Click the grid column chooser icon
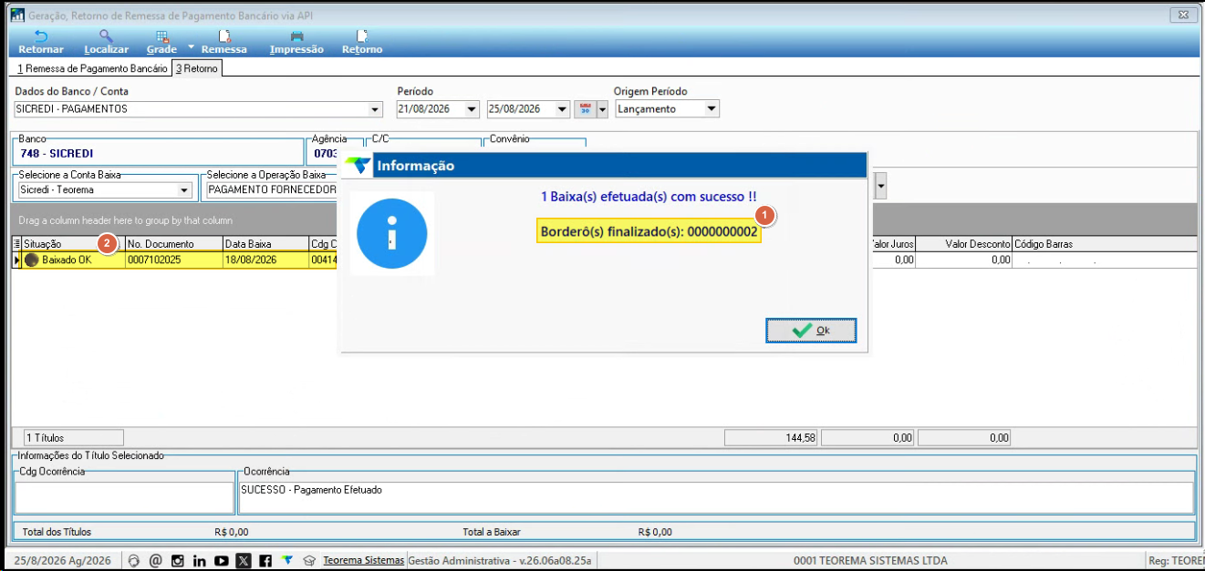The image size is (1205, 571). pyautogui.click(x=16, y=244)
